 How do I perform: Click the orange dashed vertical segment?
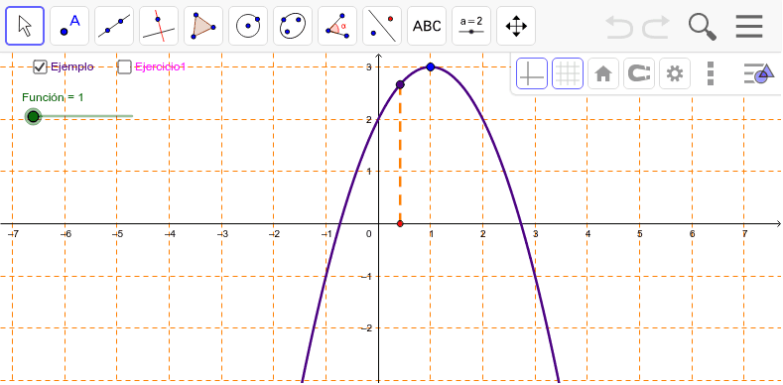click(400, 155)
